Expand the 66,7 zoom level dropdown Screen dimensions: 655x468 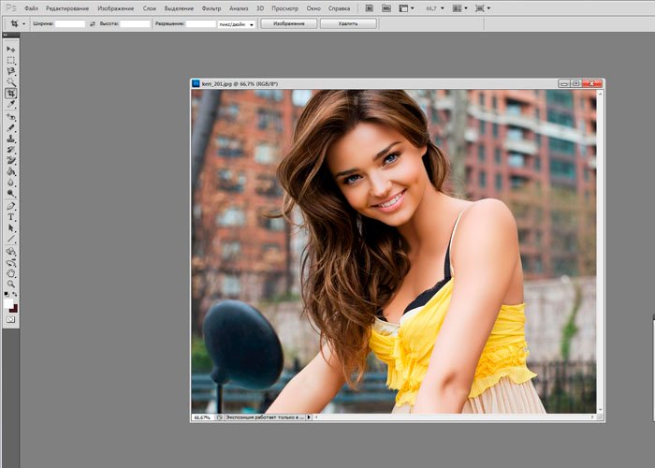pyautogui.click(x=442, y=7)
